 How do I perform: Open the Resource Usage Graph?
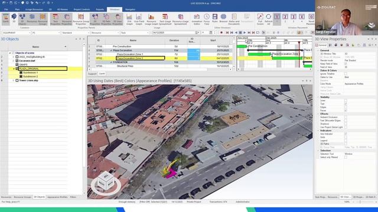point(151,19)
